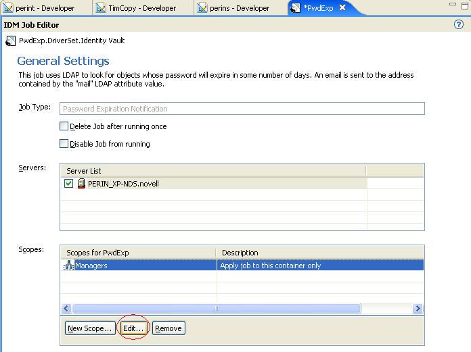Viewport: 471px width, 352px height.
Task: Click the perint Developer tab icon
Action: click(8, 8)
